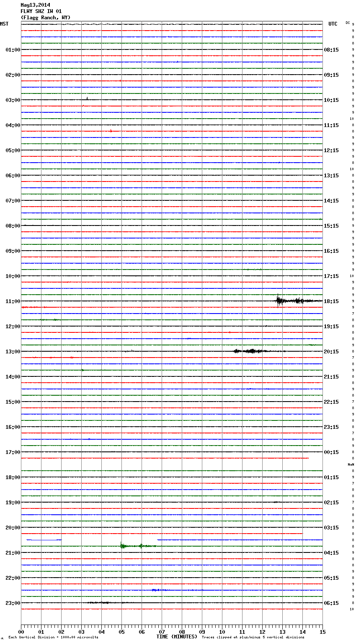Click the 15:15 UTC time label

coord(331,226)
